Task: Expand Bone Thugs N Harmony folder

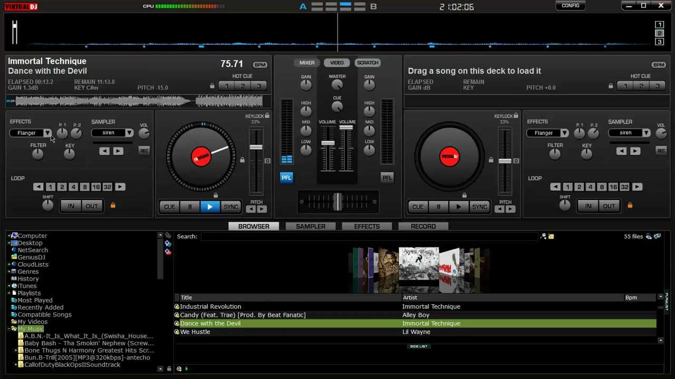Action: tap(16, 351)
